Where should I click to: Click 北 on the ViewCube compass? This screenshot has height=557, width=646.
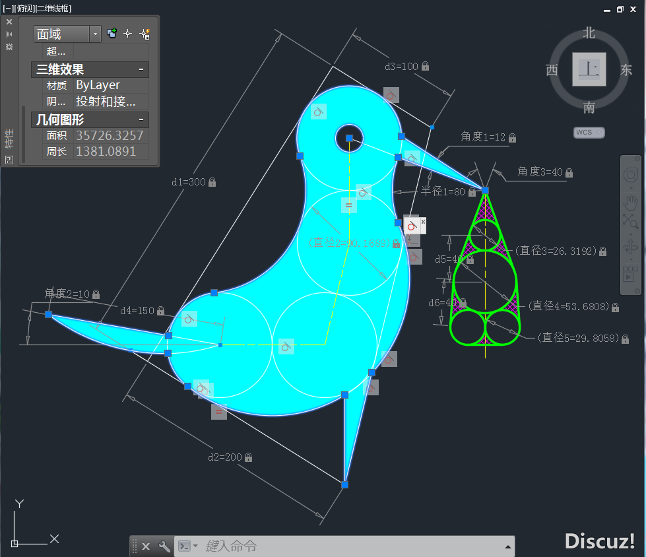pos(589,33)
